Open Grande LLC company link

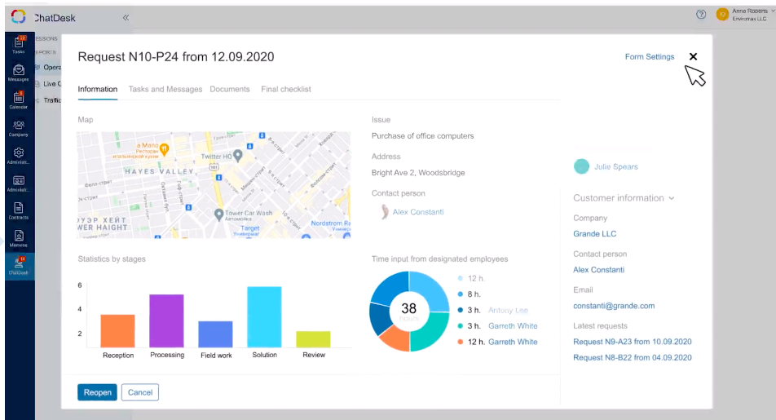pyautogui.click(x=595, y=234)
